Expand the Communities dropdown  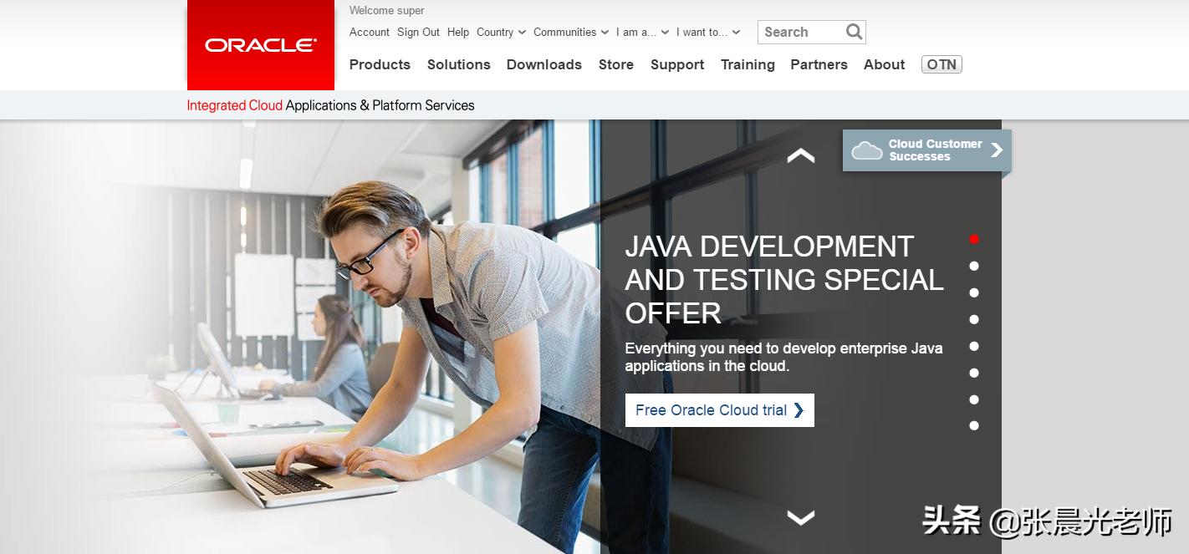[x=571, y=32]
